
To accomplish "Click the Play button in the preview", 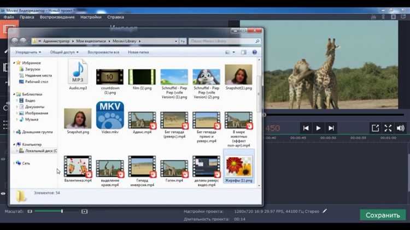I will (x=318, y=128).
